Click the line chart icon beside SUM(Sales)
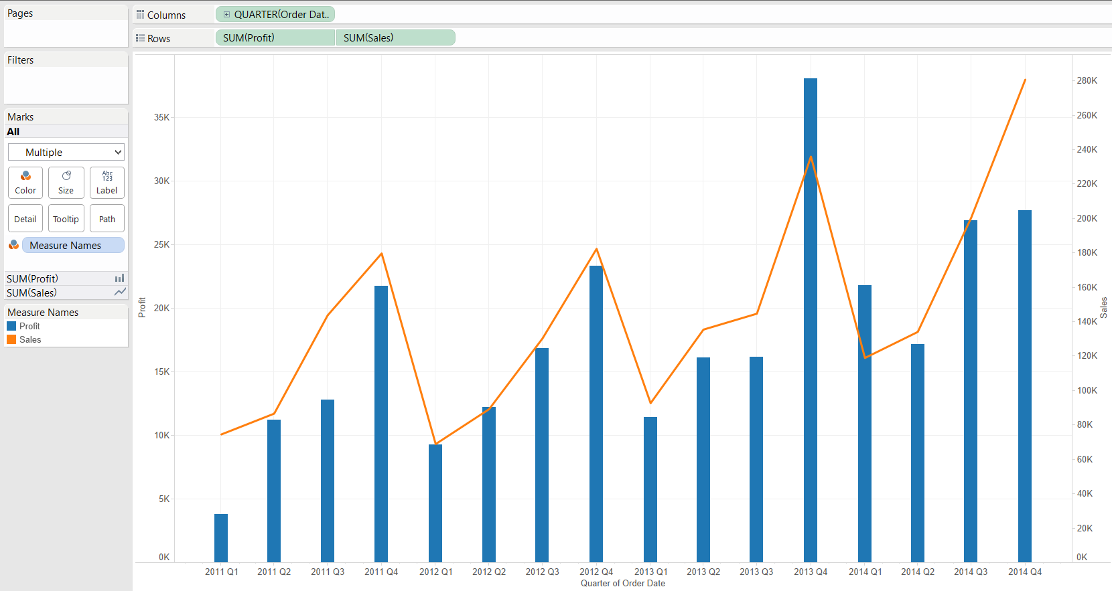The height and width of the screenshot is (591, 1112). [120, 292]
